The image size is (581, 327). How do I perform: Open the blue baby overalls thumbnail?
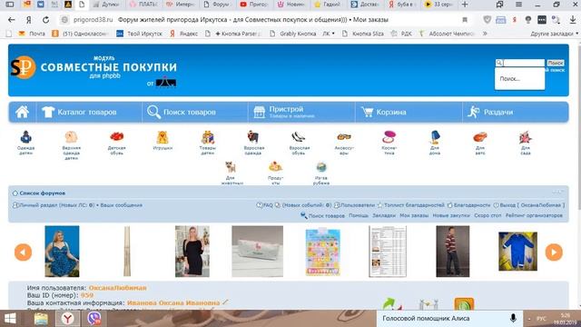pos(517,252)
